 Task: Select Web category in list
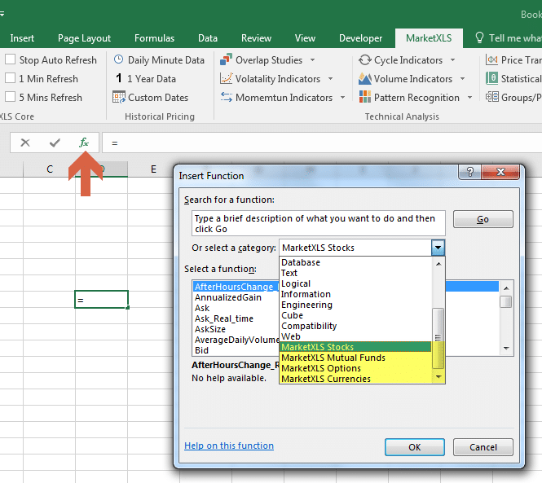[355, 336]
